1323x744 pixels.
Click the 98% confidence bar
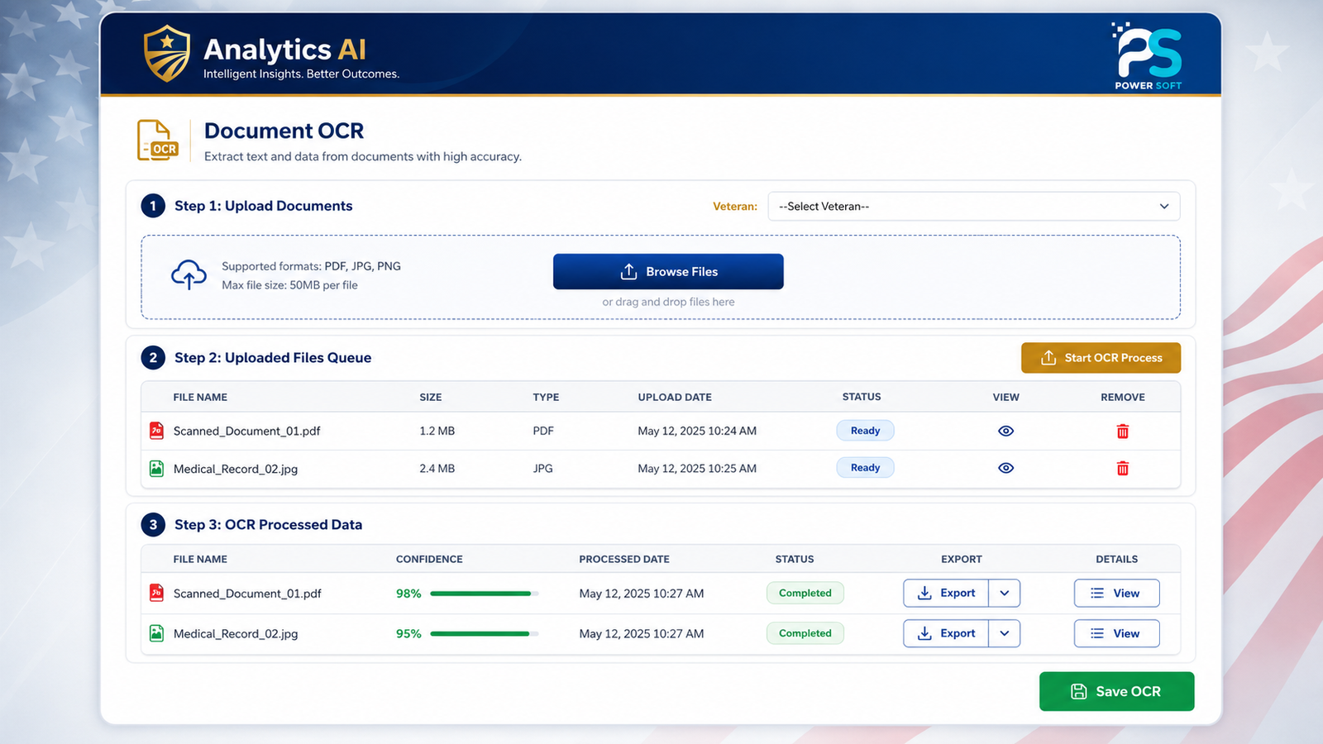(485, 594)
